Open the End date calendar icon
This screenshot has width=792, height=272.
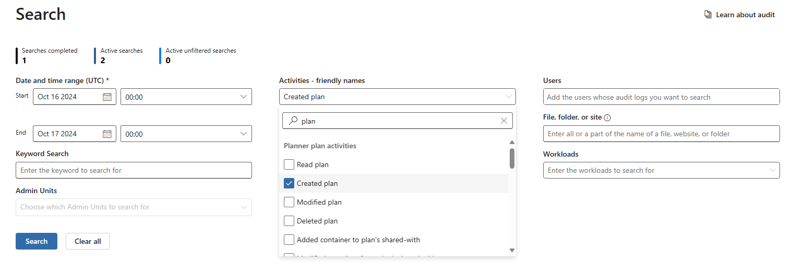pyautogui.click(x=107, y=134)
